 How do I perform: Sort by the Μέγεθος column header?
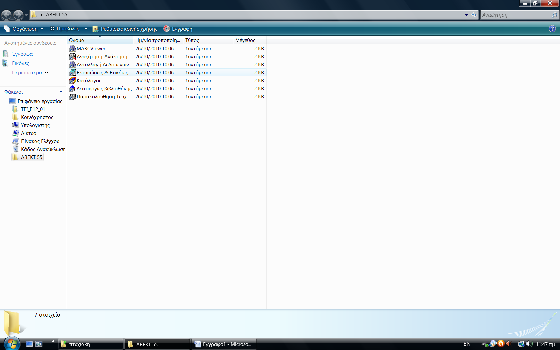click(x=250, y=40)
